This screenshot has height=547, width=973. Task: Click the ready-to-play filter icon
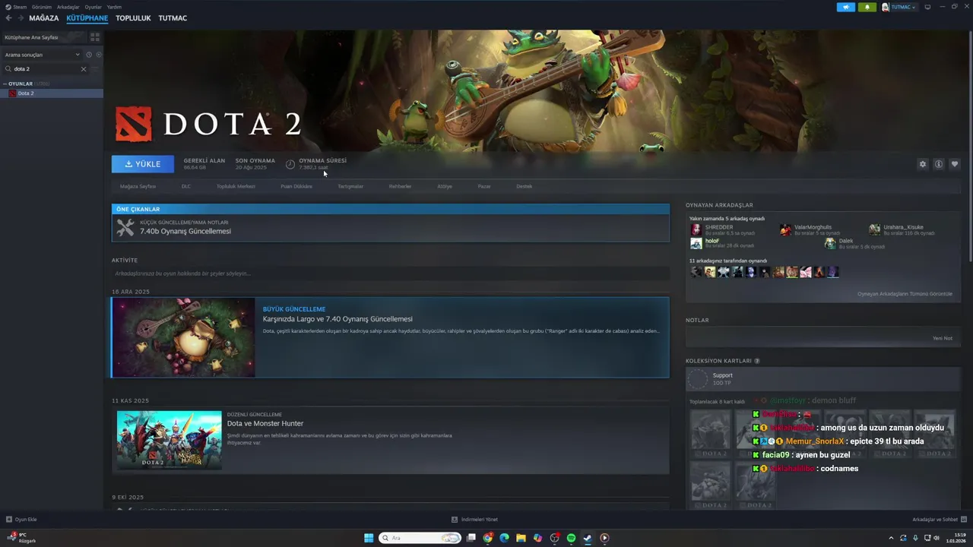click(x=99, y=55)
